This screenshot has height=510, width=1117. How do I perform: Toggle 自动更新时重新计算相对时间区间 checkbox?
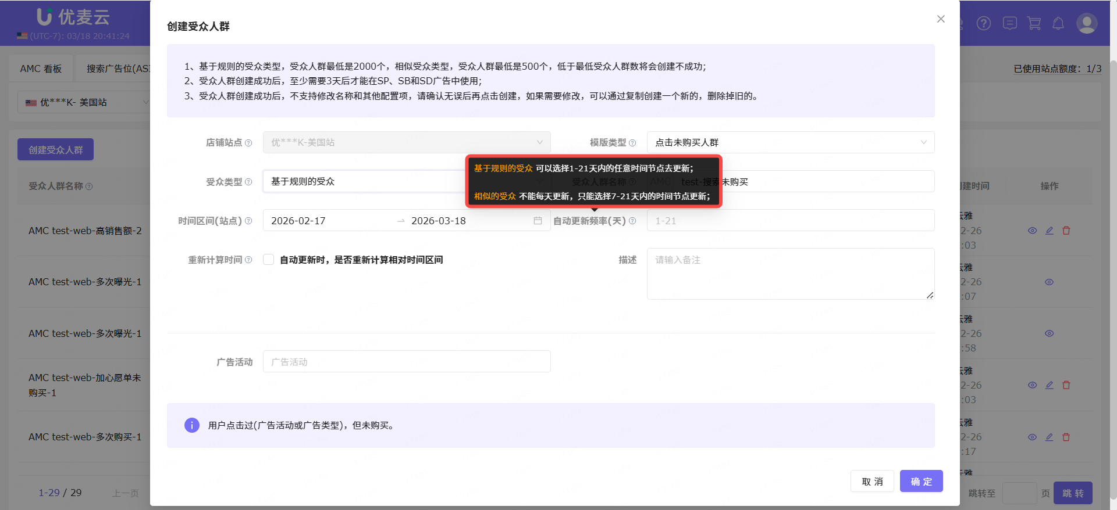(269, 260)
